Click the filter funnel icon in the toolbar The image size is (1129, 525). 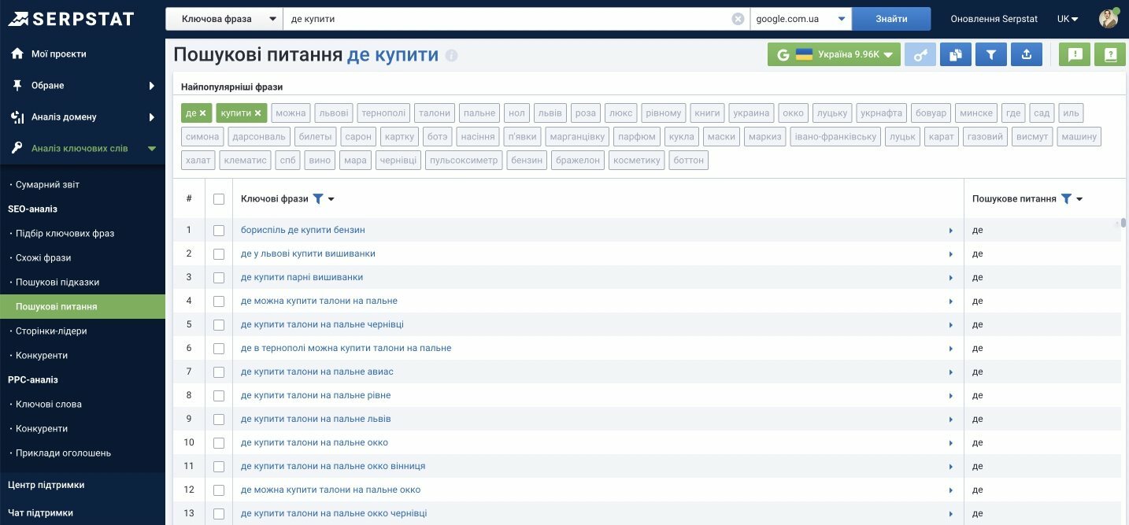(990, 54)
